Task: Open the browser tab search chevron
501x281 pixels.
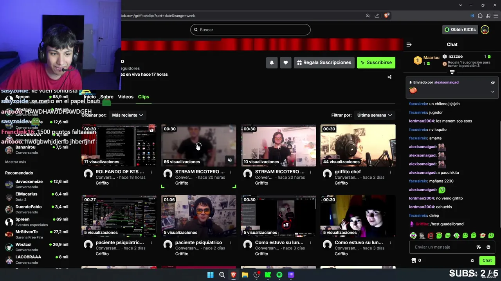Action: point(461,5)
